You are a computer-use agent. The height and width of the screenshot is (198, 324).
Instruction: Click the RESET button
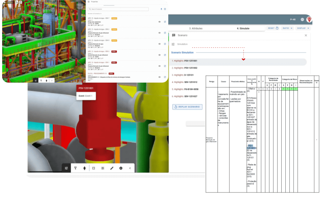click(x=273, y=28)
